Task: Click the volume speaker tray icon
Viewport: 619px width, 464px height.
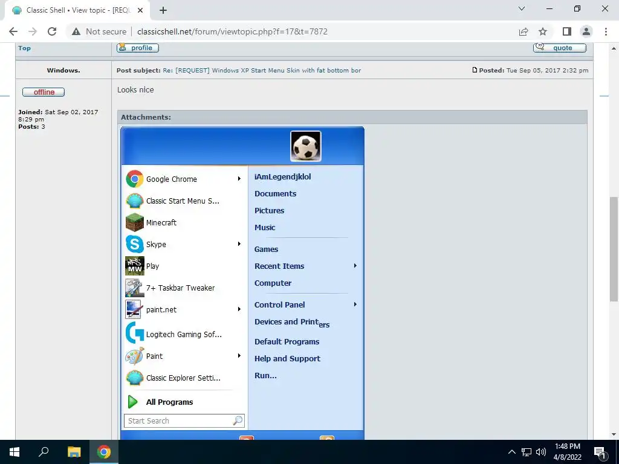Action: pyautogui.click(x=541, y=452)
